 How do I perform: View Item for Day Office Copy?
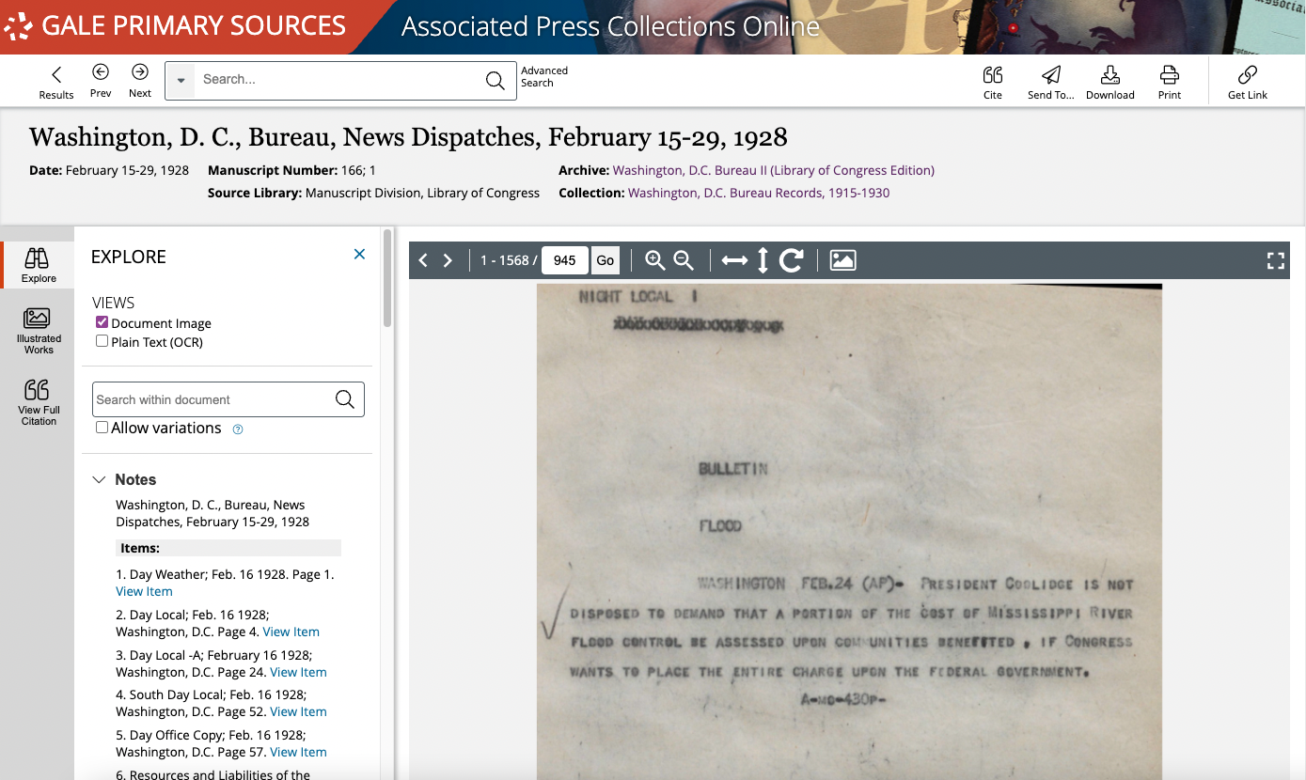click(298, 752)
